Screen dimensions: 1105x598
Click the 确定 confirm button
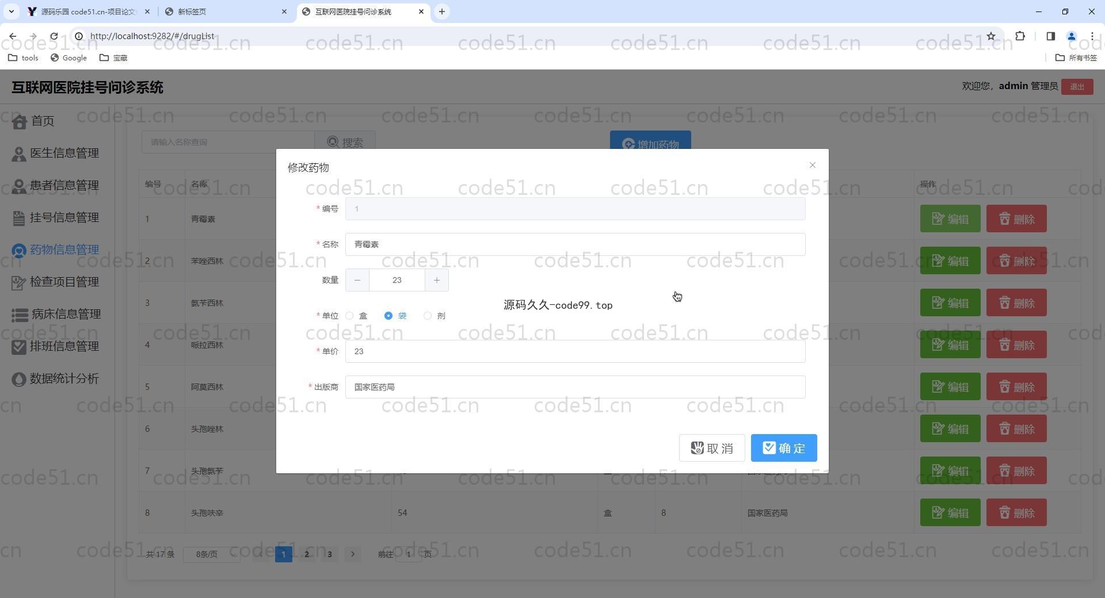pyautogui.click(x=783, y=448)
